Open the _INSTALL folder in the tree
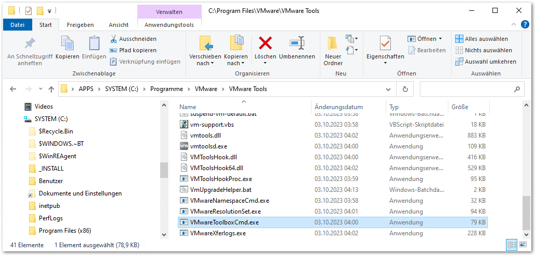This screenshot has width=536, height=256. [x=51, y=169]
